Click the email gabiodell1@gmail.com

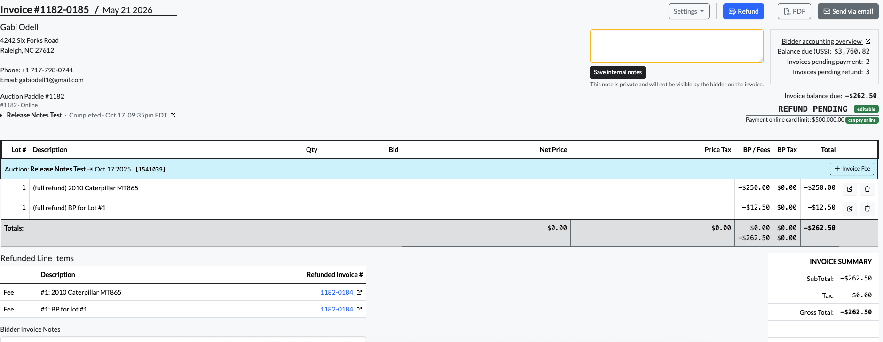[x=51, y=80]
